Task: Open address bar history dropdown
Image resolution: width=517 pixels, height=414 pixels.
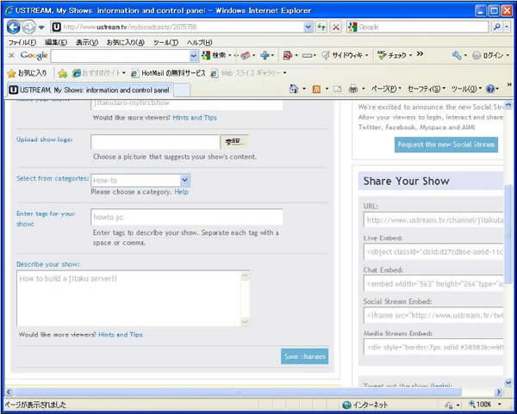Action: [308, 27]
